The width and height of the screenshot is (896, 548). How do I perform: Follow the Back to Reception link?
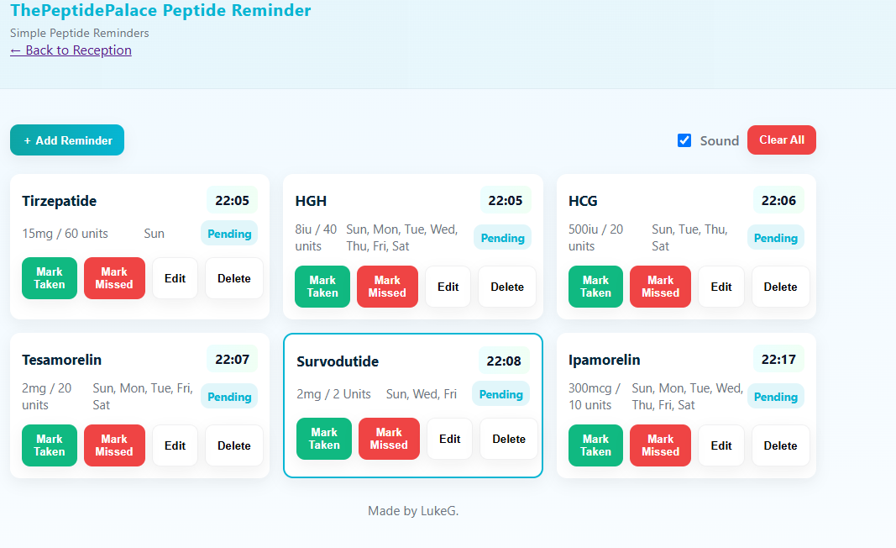pyautogui.click(x=71, y=50)
